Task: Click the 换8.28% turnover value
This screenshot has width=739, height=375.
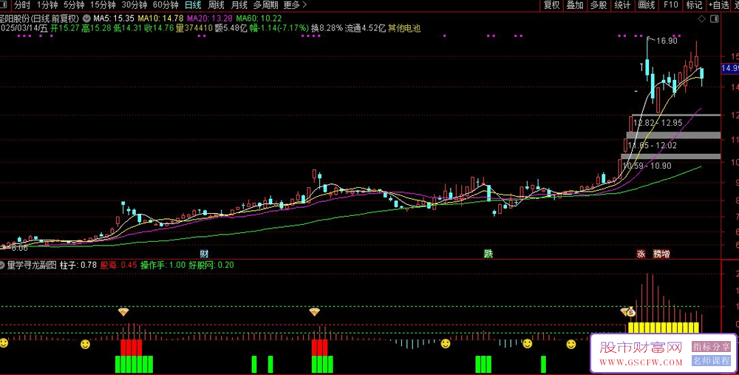Action: click(x=327, y=28)
